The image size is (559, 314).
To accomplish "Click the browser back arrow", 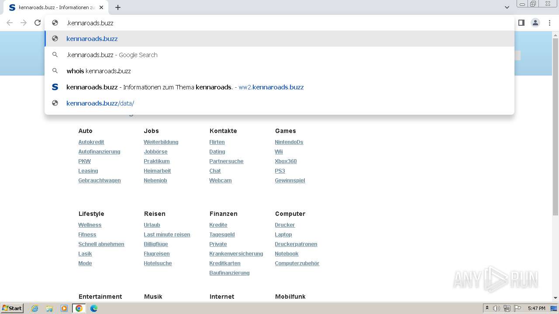I will pos(10,23).
